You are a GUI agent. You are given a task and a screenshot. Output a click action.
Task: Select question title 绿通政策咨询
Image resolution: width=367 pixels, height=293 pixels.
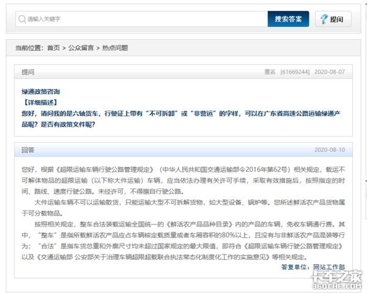41,92
